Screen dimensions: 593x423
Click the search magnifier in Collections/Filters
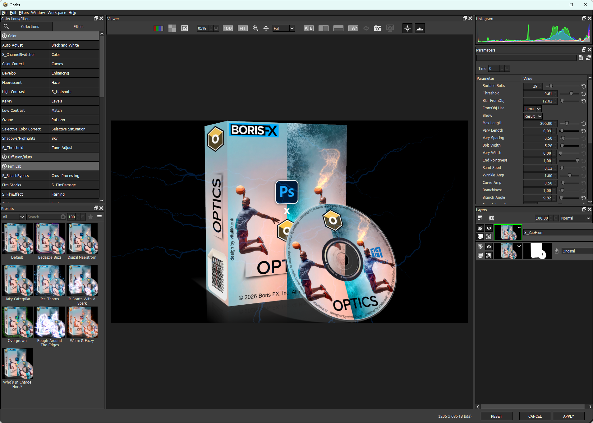coord(6,26)
